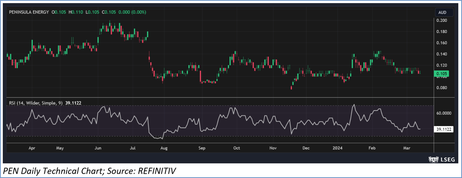462x178 pixels.
Task: Click the 0.200 price axis label
Action: pyautogui.click(x=441, y=20)
